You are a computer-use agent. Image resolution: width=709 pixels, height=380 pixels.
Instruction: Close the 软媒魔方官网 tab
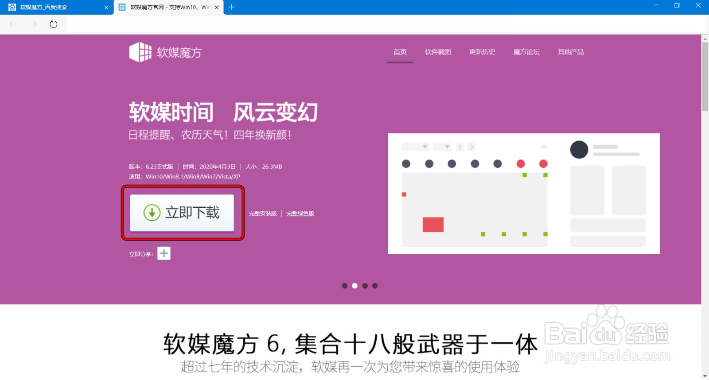(217, 8)
